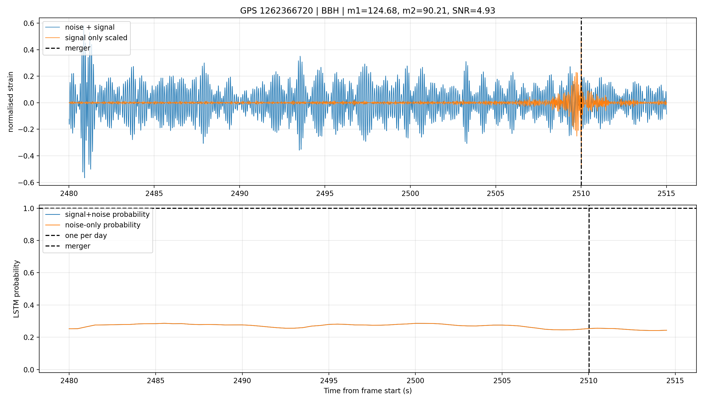
Task: Click the 2500 tick label on the bottom plot
Action: tap(415, 381)
